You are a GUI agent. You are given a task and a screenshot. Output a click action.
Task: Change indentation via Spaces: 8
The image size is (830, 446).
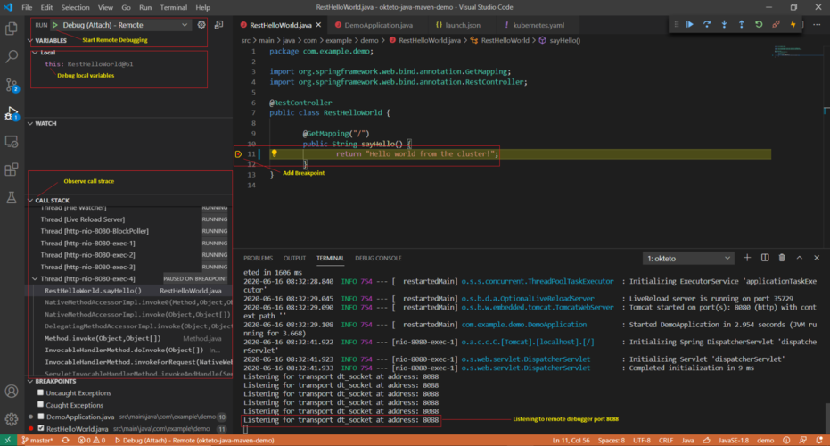(x=612, y=440)
